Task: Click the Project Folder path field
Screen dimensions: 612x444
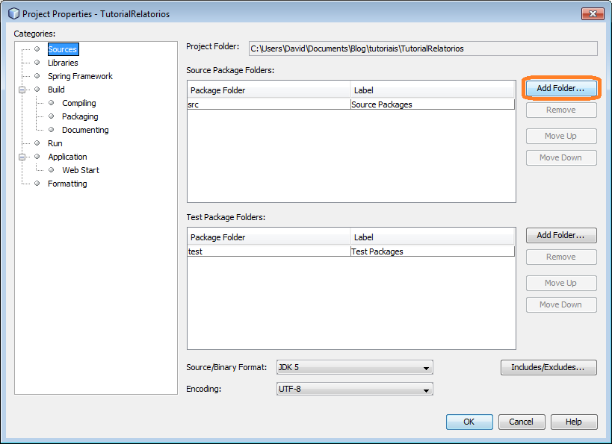Action: pos(422,49)
